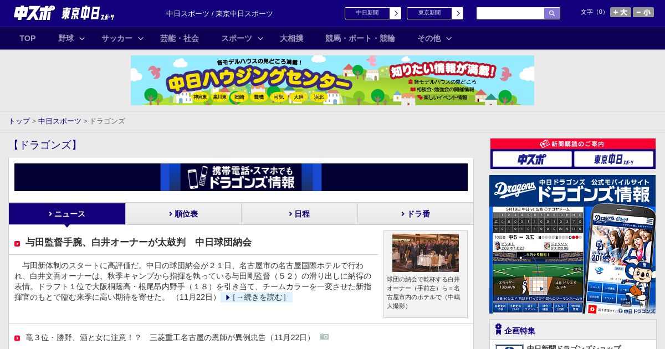Open 競馬・ボート・競輪 in navigation bar
This screenshot has height=349, width=665.
[x=360, y=38]
